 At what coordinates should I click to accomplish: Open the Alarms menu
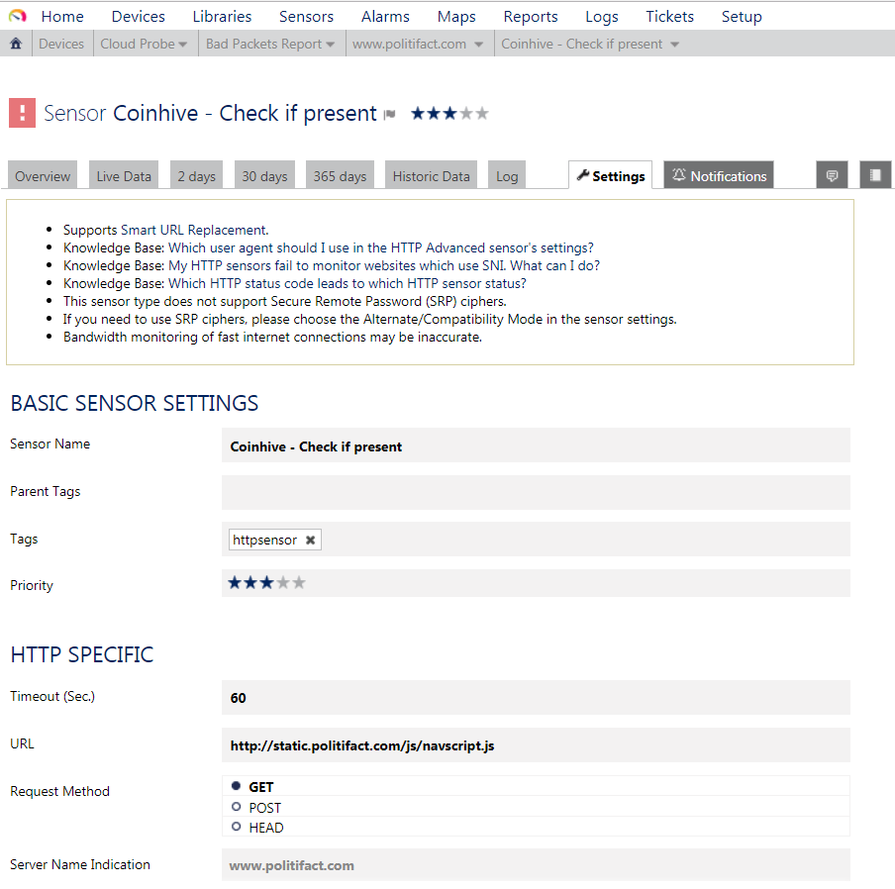[x=385, y=17]
